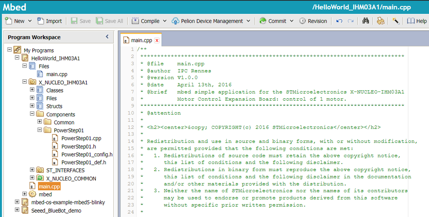Collapse the My Programs tree node
The image size is (429, 217).
point(9,49)
